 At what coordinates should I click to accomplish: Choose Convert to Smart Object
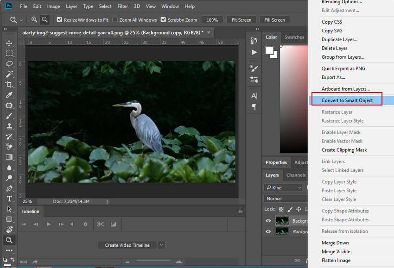pyautogui.click(x=347, y=100)
